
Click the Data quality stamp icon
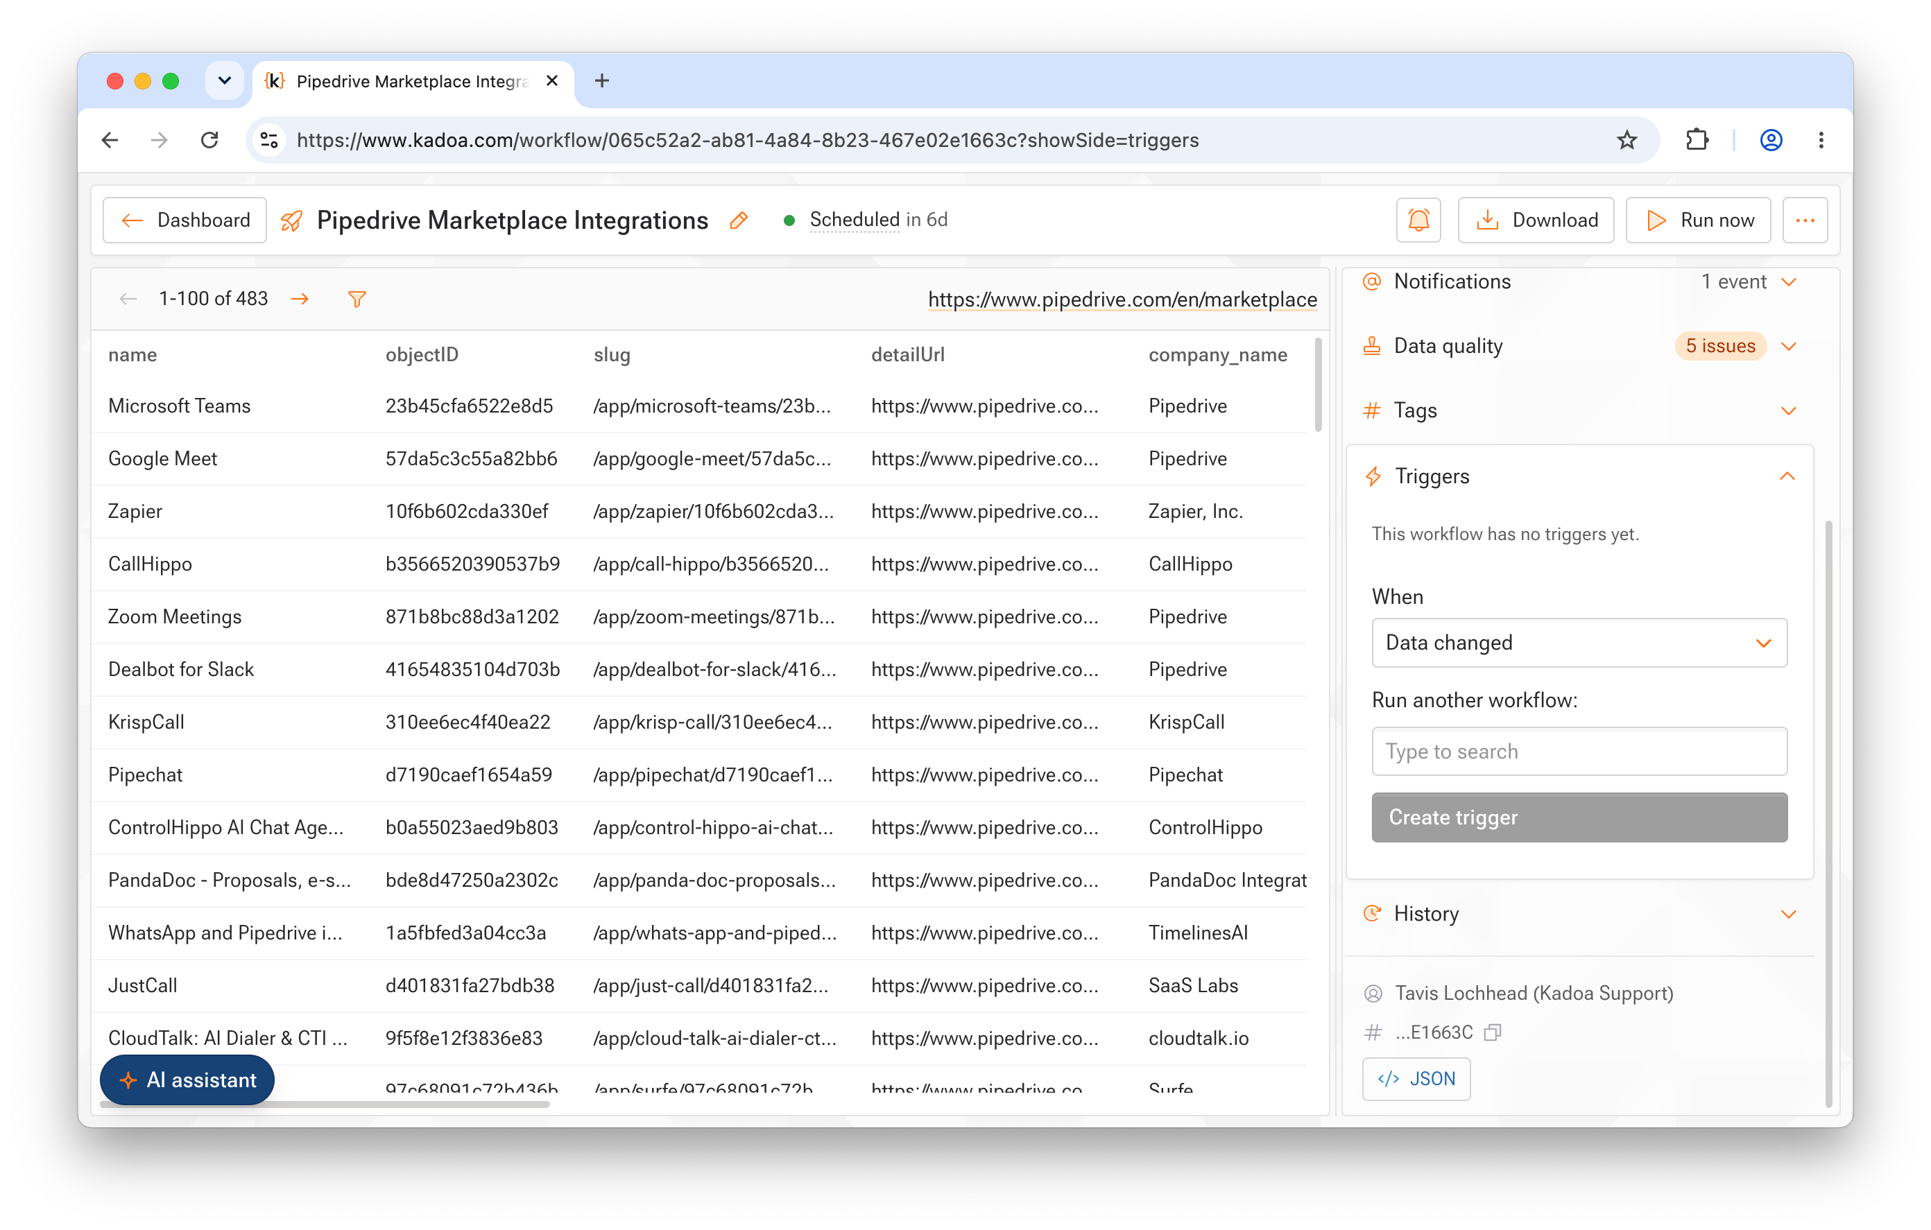tap(1372, 345)
